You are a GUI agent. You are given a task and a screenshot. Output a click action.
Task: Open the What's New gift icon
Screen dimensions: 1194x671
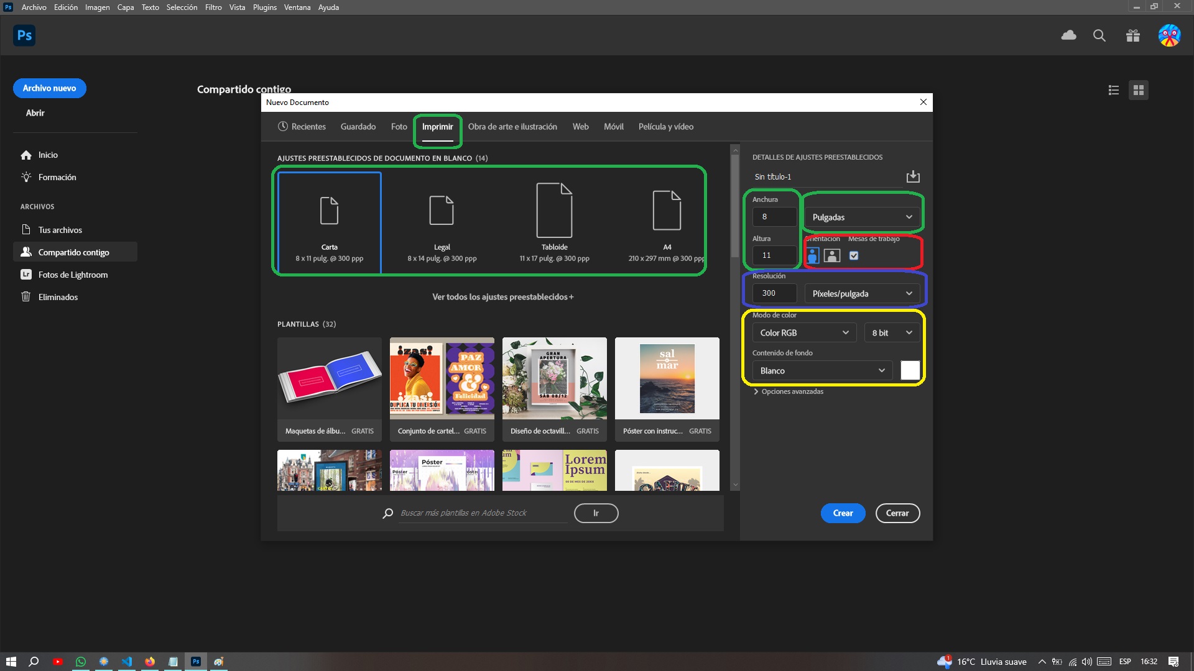pos(1133,35)
